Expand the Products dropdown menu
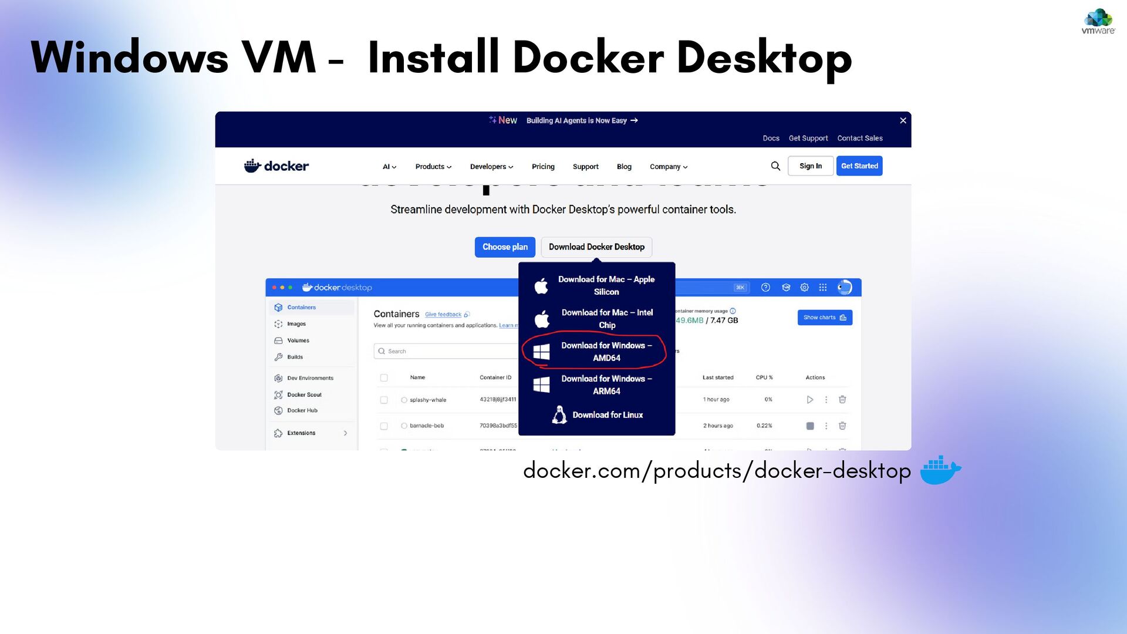The width and height of the screenshot is (1127, 634). 433,167
